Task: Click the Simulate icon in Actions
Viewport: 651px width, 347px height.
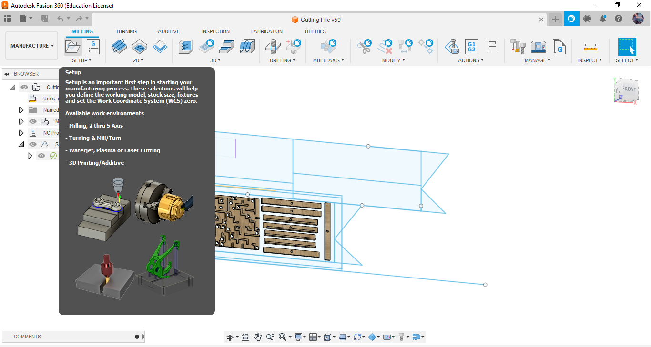Action: coord(452,47)
